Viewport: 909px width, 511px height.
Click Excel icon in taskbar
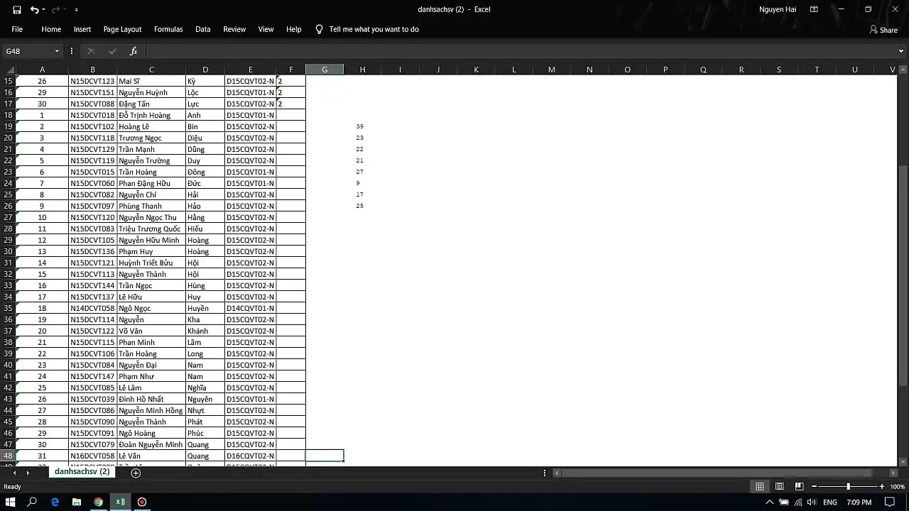(120, 502)
